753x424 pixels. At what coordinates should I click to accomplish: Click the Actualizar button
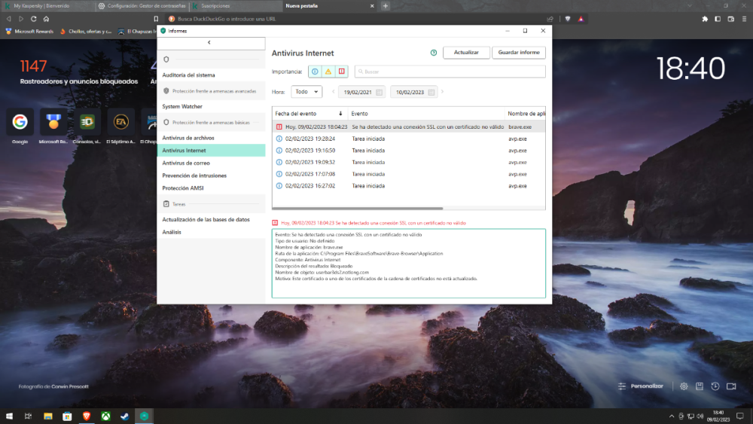(x=466, y=53)
